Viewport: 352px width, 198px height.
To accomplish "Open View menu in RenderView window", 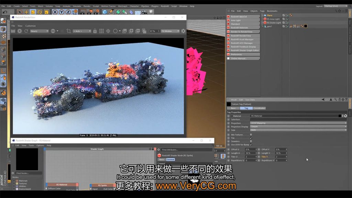I will pos(20,26).
